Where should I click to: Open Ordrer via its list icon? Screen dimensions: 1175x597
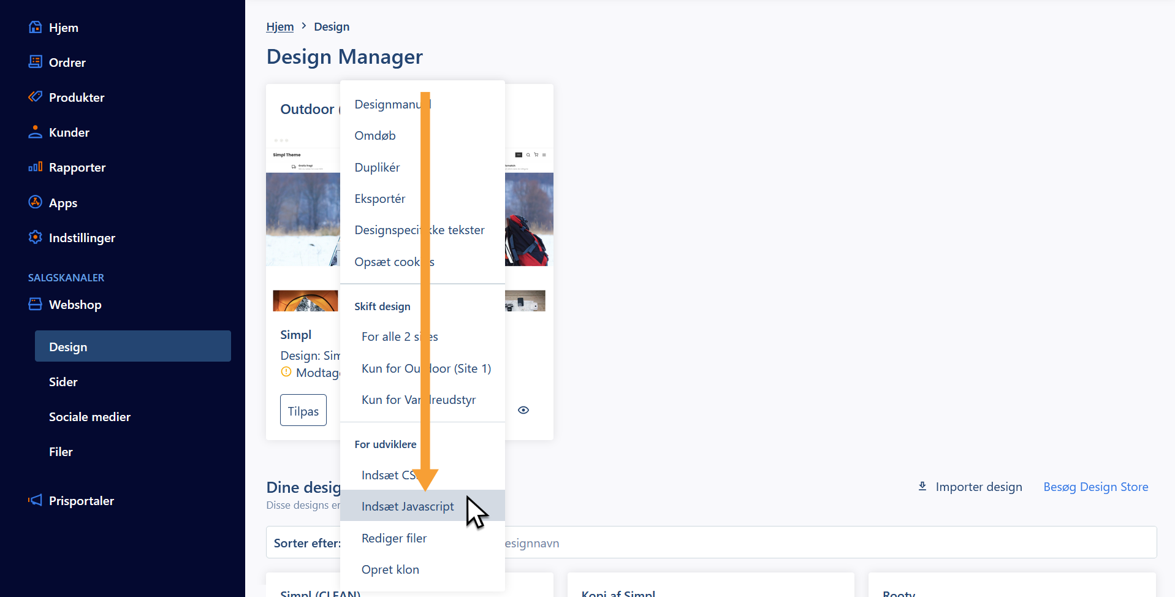pos(35,62)
